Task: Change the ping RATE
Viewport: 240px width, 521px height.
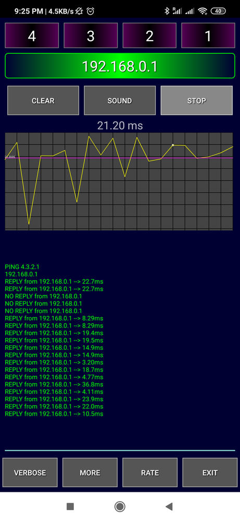Action: (x=150, y=472)
